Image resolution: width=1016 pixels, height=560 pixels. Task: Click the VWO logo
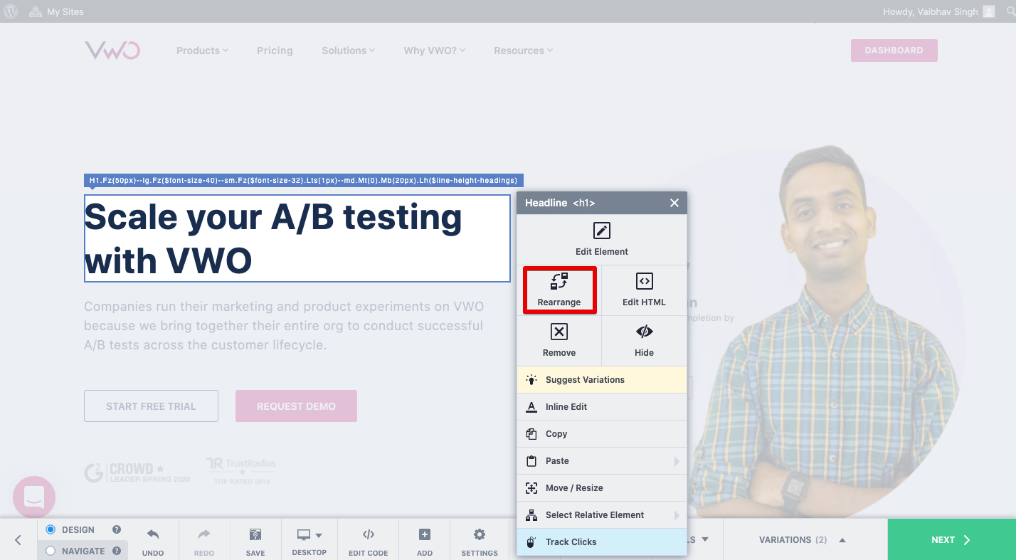(x=112, y=51)
